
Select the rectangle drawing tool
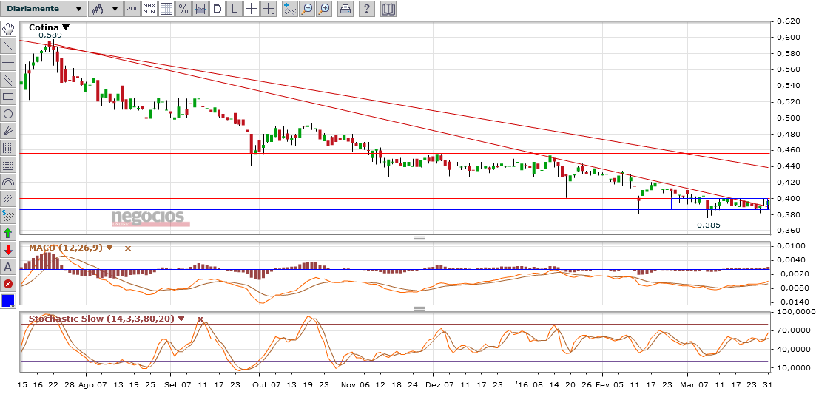point(8,96)
